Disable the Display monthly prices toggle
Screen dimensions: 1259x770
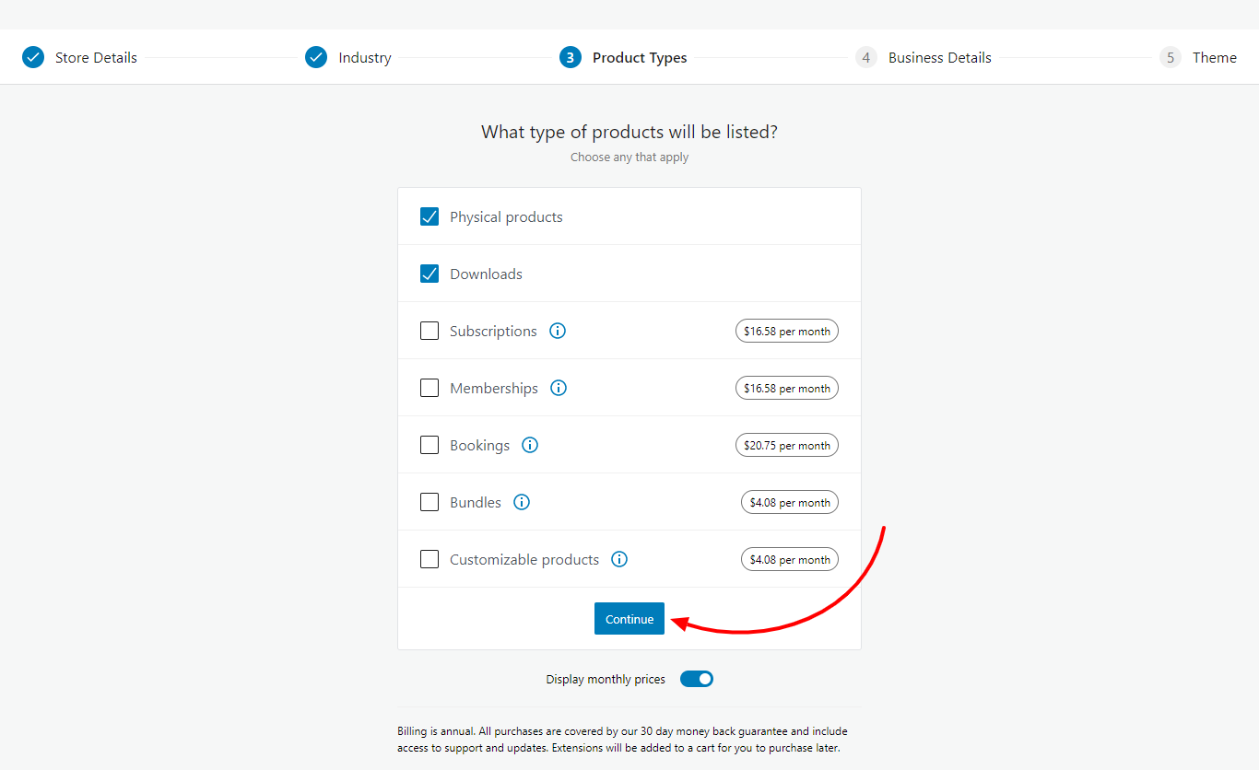[696, 679]
